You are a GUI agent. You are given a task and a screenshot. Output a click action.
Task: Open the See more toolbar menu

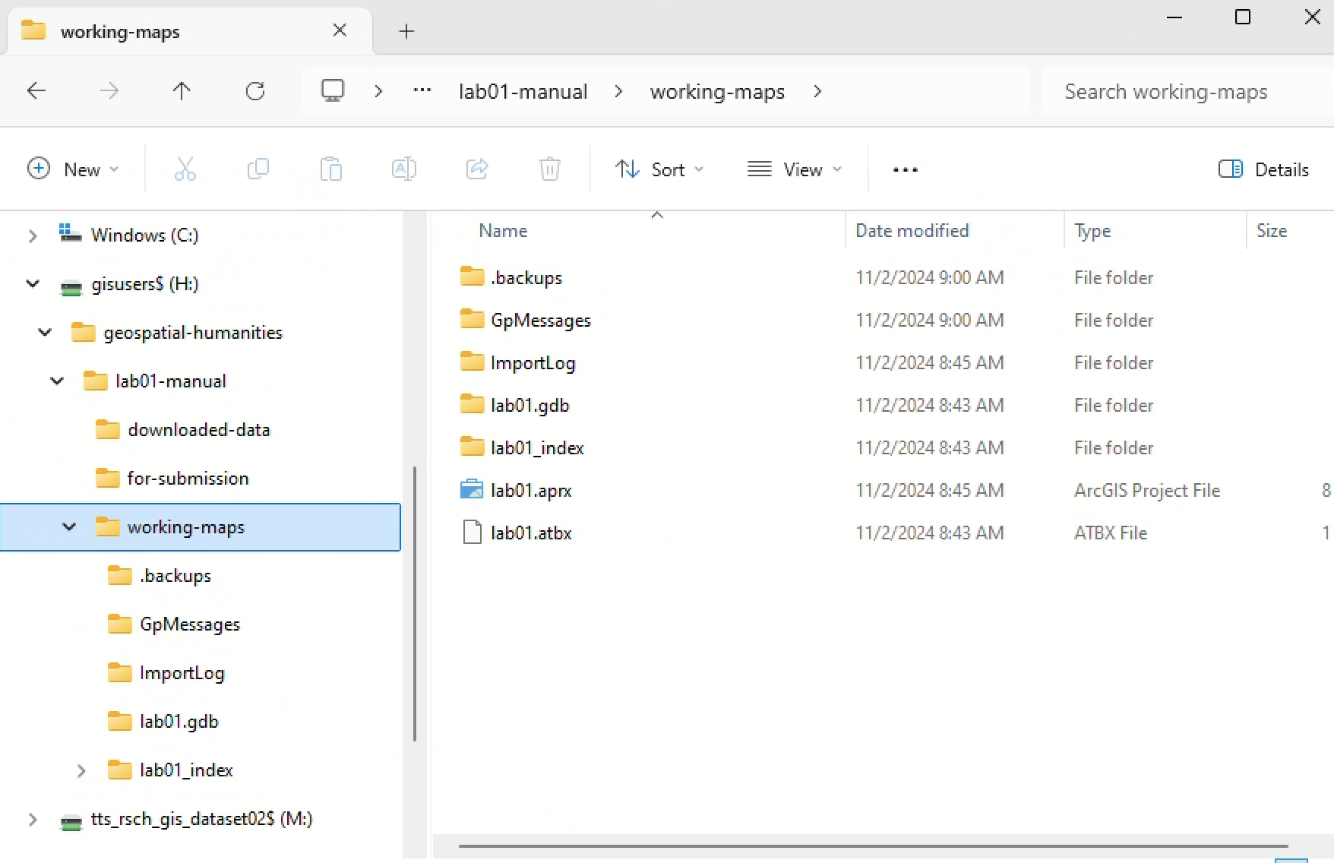[x=905, y=169]
